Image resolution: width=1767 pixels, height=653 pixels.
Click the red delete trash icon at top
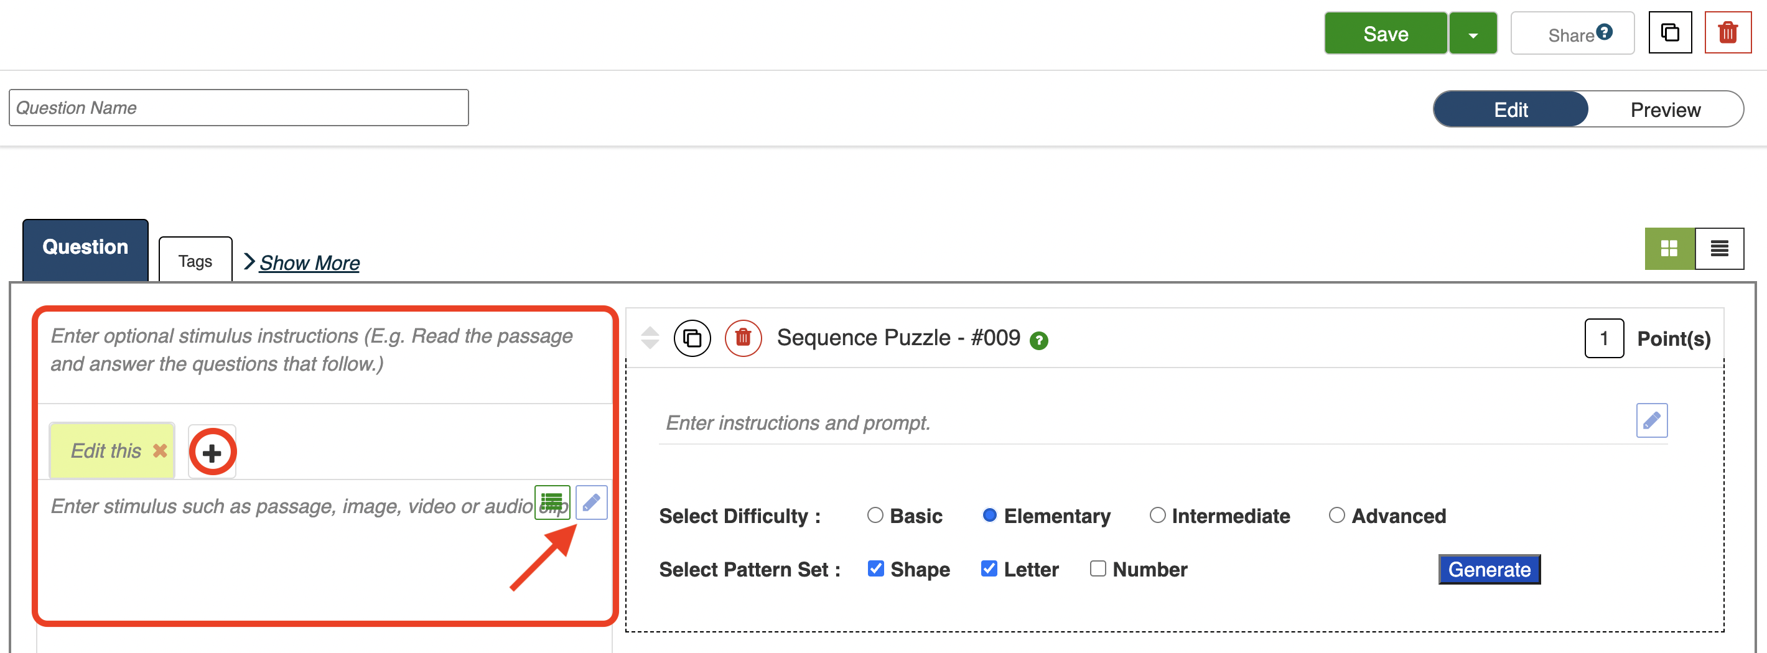[1727, 33]
